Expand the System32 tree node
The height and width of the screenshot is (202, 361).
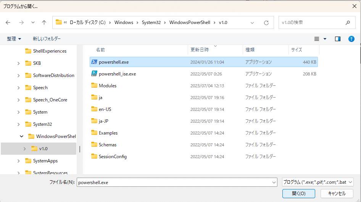18,124
